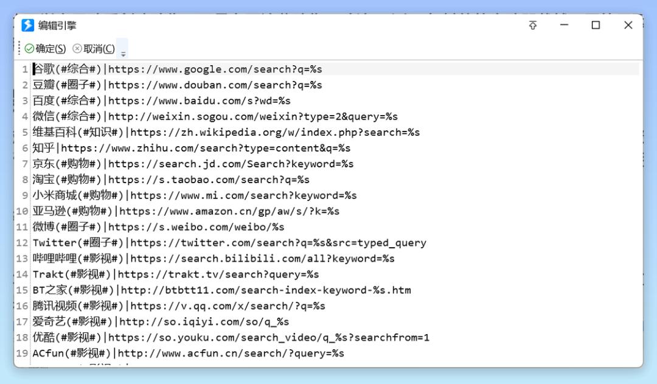This screenshot has width=657, height=384.
Task: Click the 谷歌 google.com search line
Action: click(x=178, y=69)
